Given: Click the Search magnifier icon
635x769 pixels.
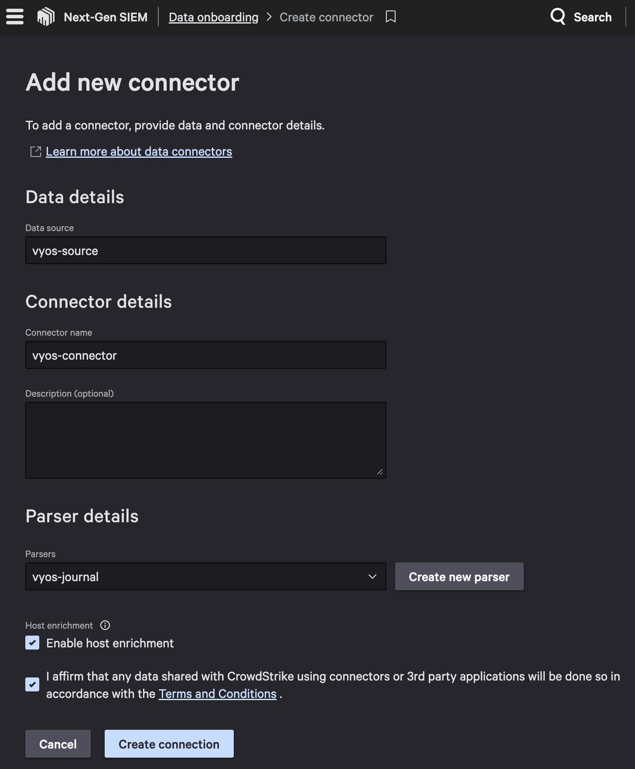Looking at the screenshot, I should coord(558,17).
